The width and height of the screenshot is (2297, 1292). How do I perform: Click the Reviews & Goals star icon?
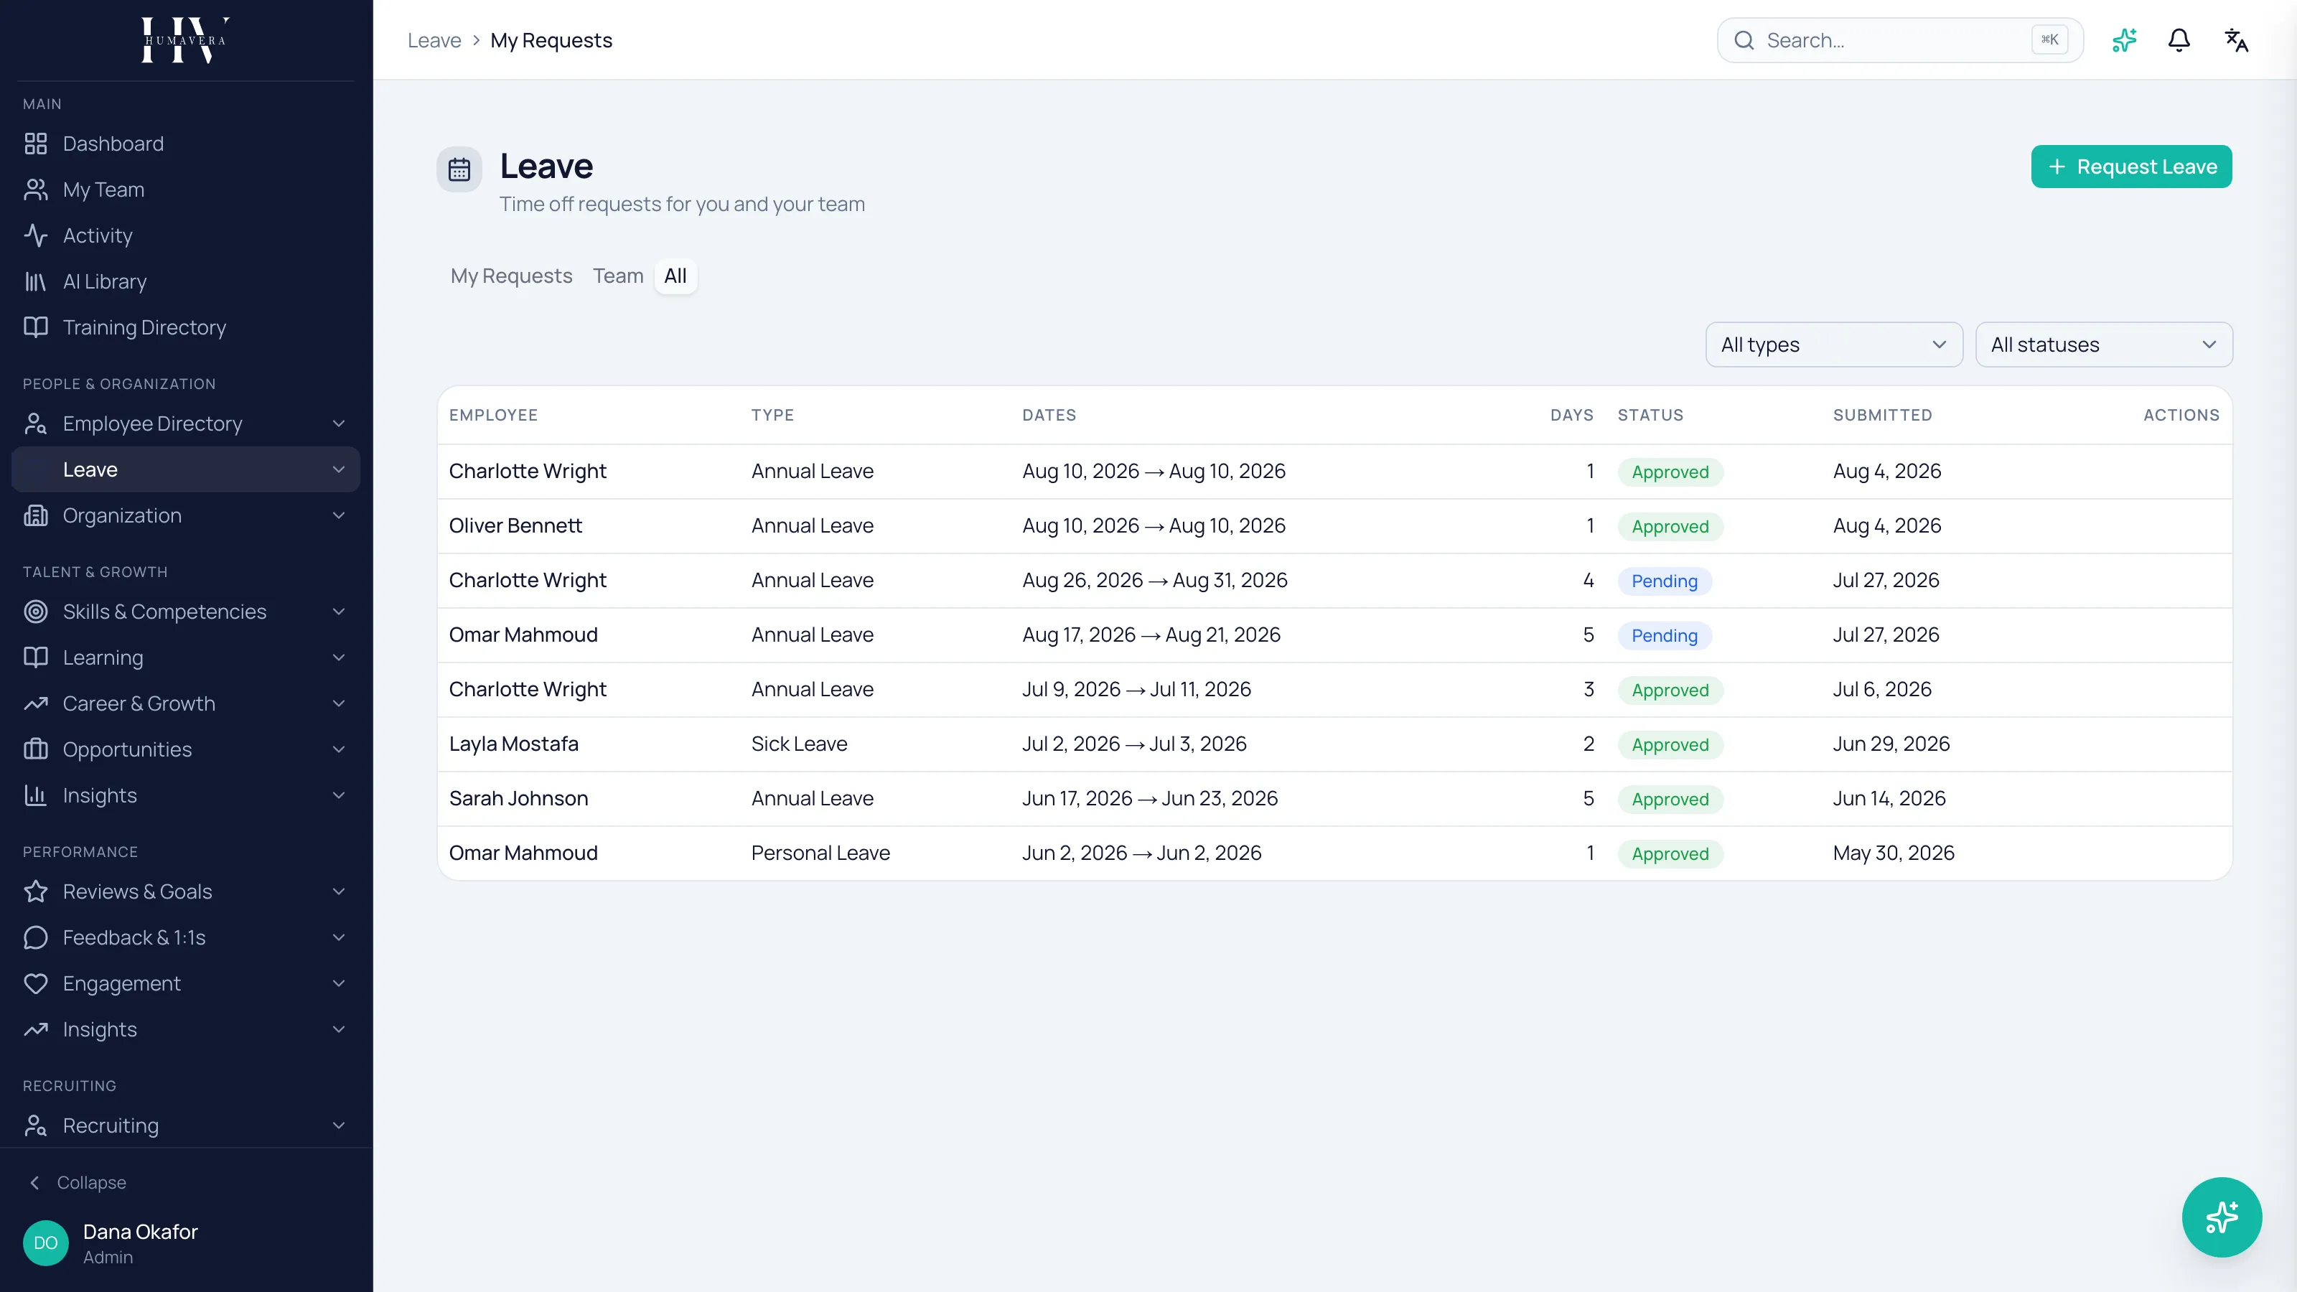[x=36, y=891]
